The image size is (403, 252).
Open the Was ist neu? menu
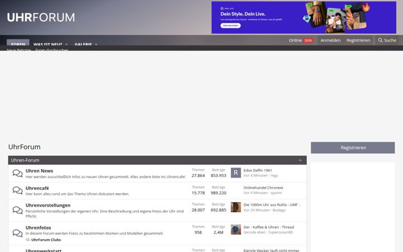(48, 44)
